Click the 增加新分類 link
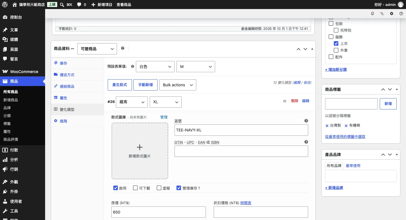The width and height of the screenshot is (406, 220). click(x=336, y=69)
